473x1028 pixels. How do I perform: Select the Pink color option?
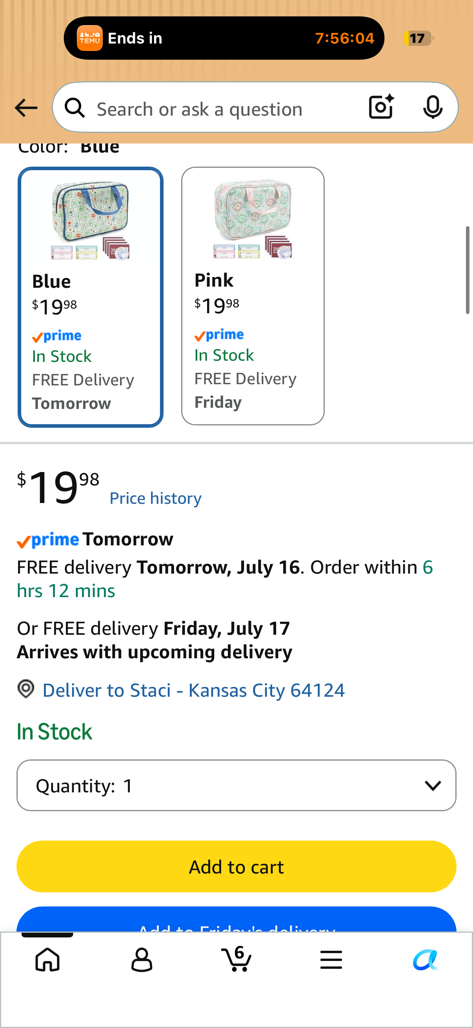click(x=253, y=296)
